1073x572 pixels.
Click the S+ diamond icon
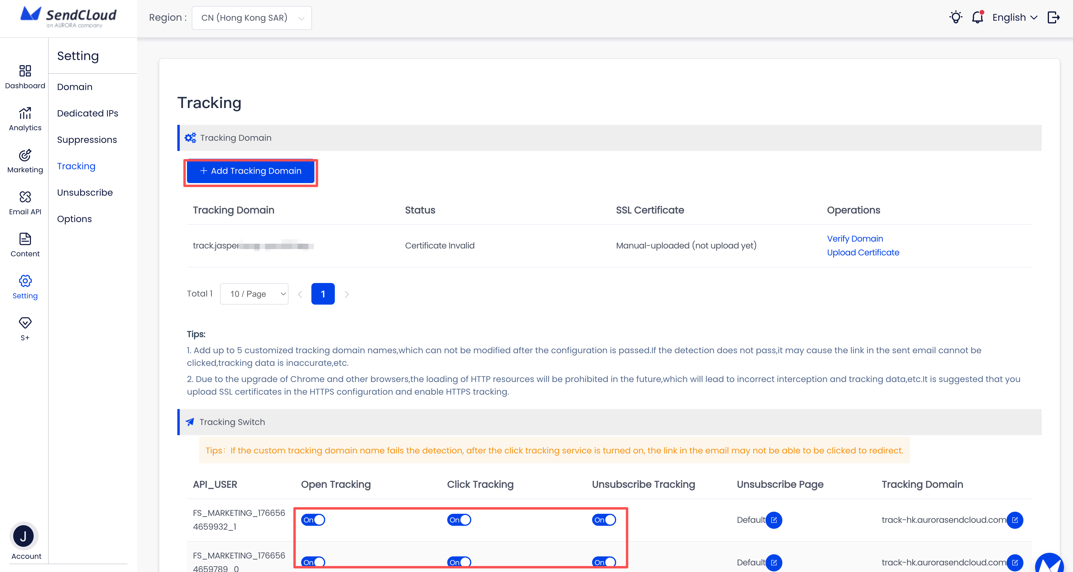pyautogui.click(x=25, y=323)
